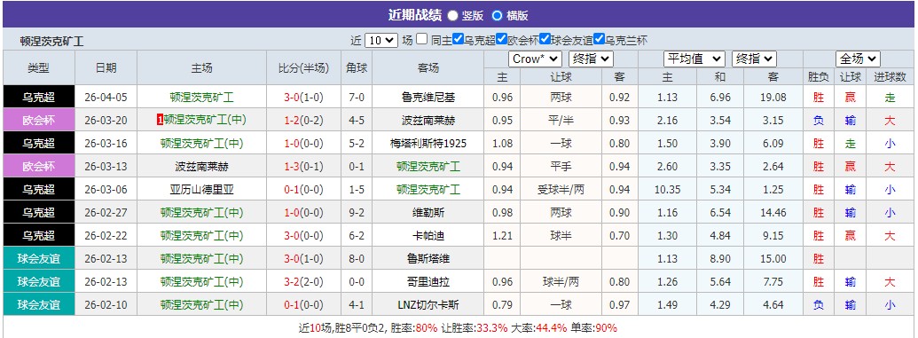918x338 pixels.
Task: Click the 角球 column header
Action: 357,67
